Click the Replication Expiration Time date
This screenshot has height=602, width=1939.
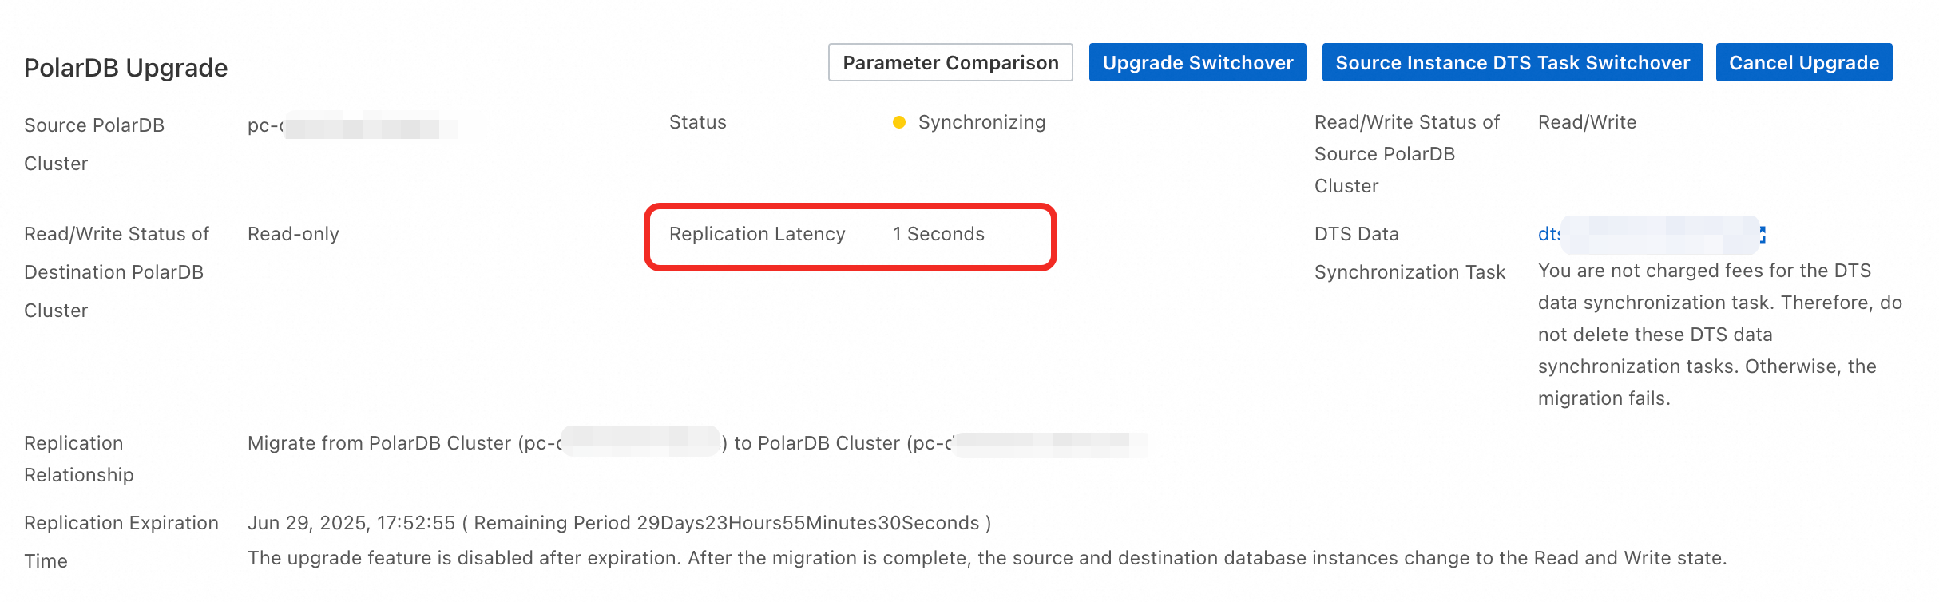click(x=351, y=523)
